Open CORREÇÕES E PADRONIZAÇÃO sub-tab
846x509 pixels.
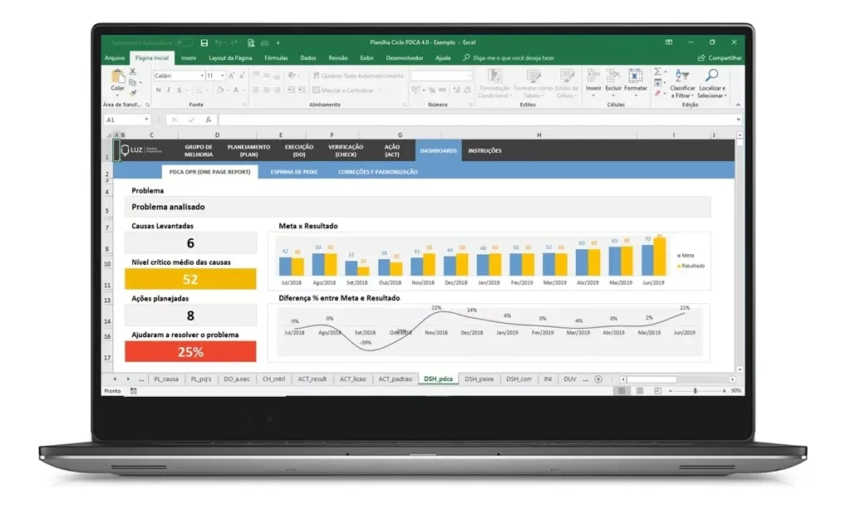(377, 172)
